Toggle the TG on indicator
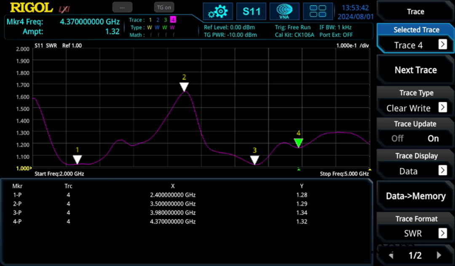This screenshot has height=266, width=455. pyautogui.click(x=164, y=8)
